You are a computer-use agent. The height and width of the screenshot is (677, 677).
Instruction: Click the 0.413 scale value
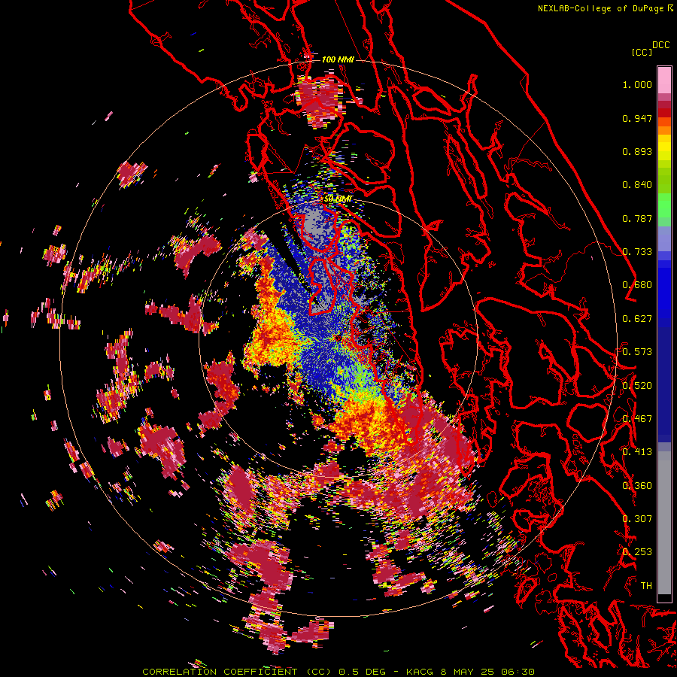(637, 452)
